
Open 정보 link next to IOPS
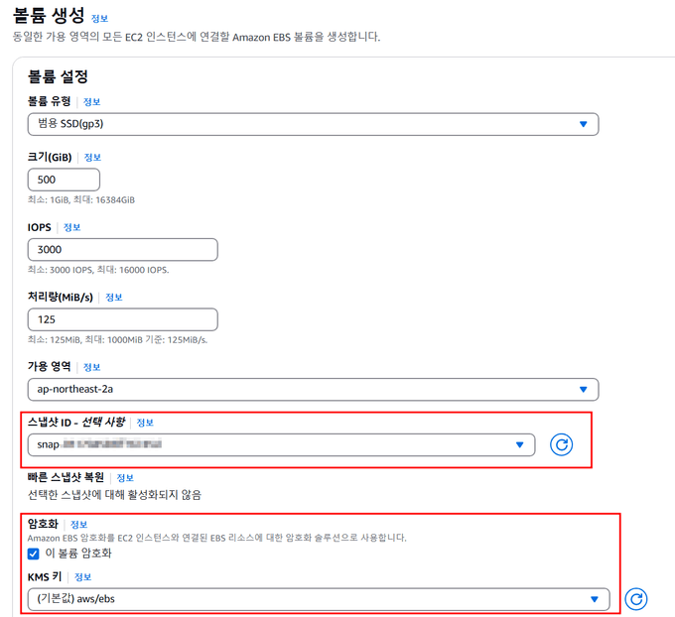click(x=71, y=227)
